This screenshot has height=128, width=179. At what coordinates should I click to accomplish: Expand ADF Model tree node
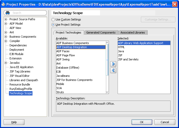(6, 24)
